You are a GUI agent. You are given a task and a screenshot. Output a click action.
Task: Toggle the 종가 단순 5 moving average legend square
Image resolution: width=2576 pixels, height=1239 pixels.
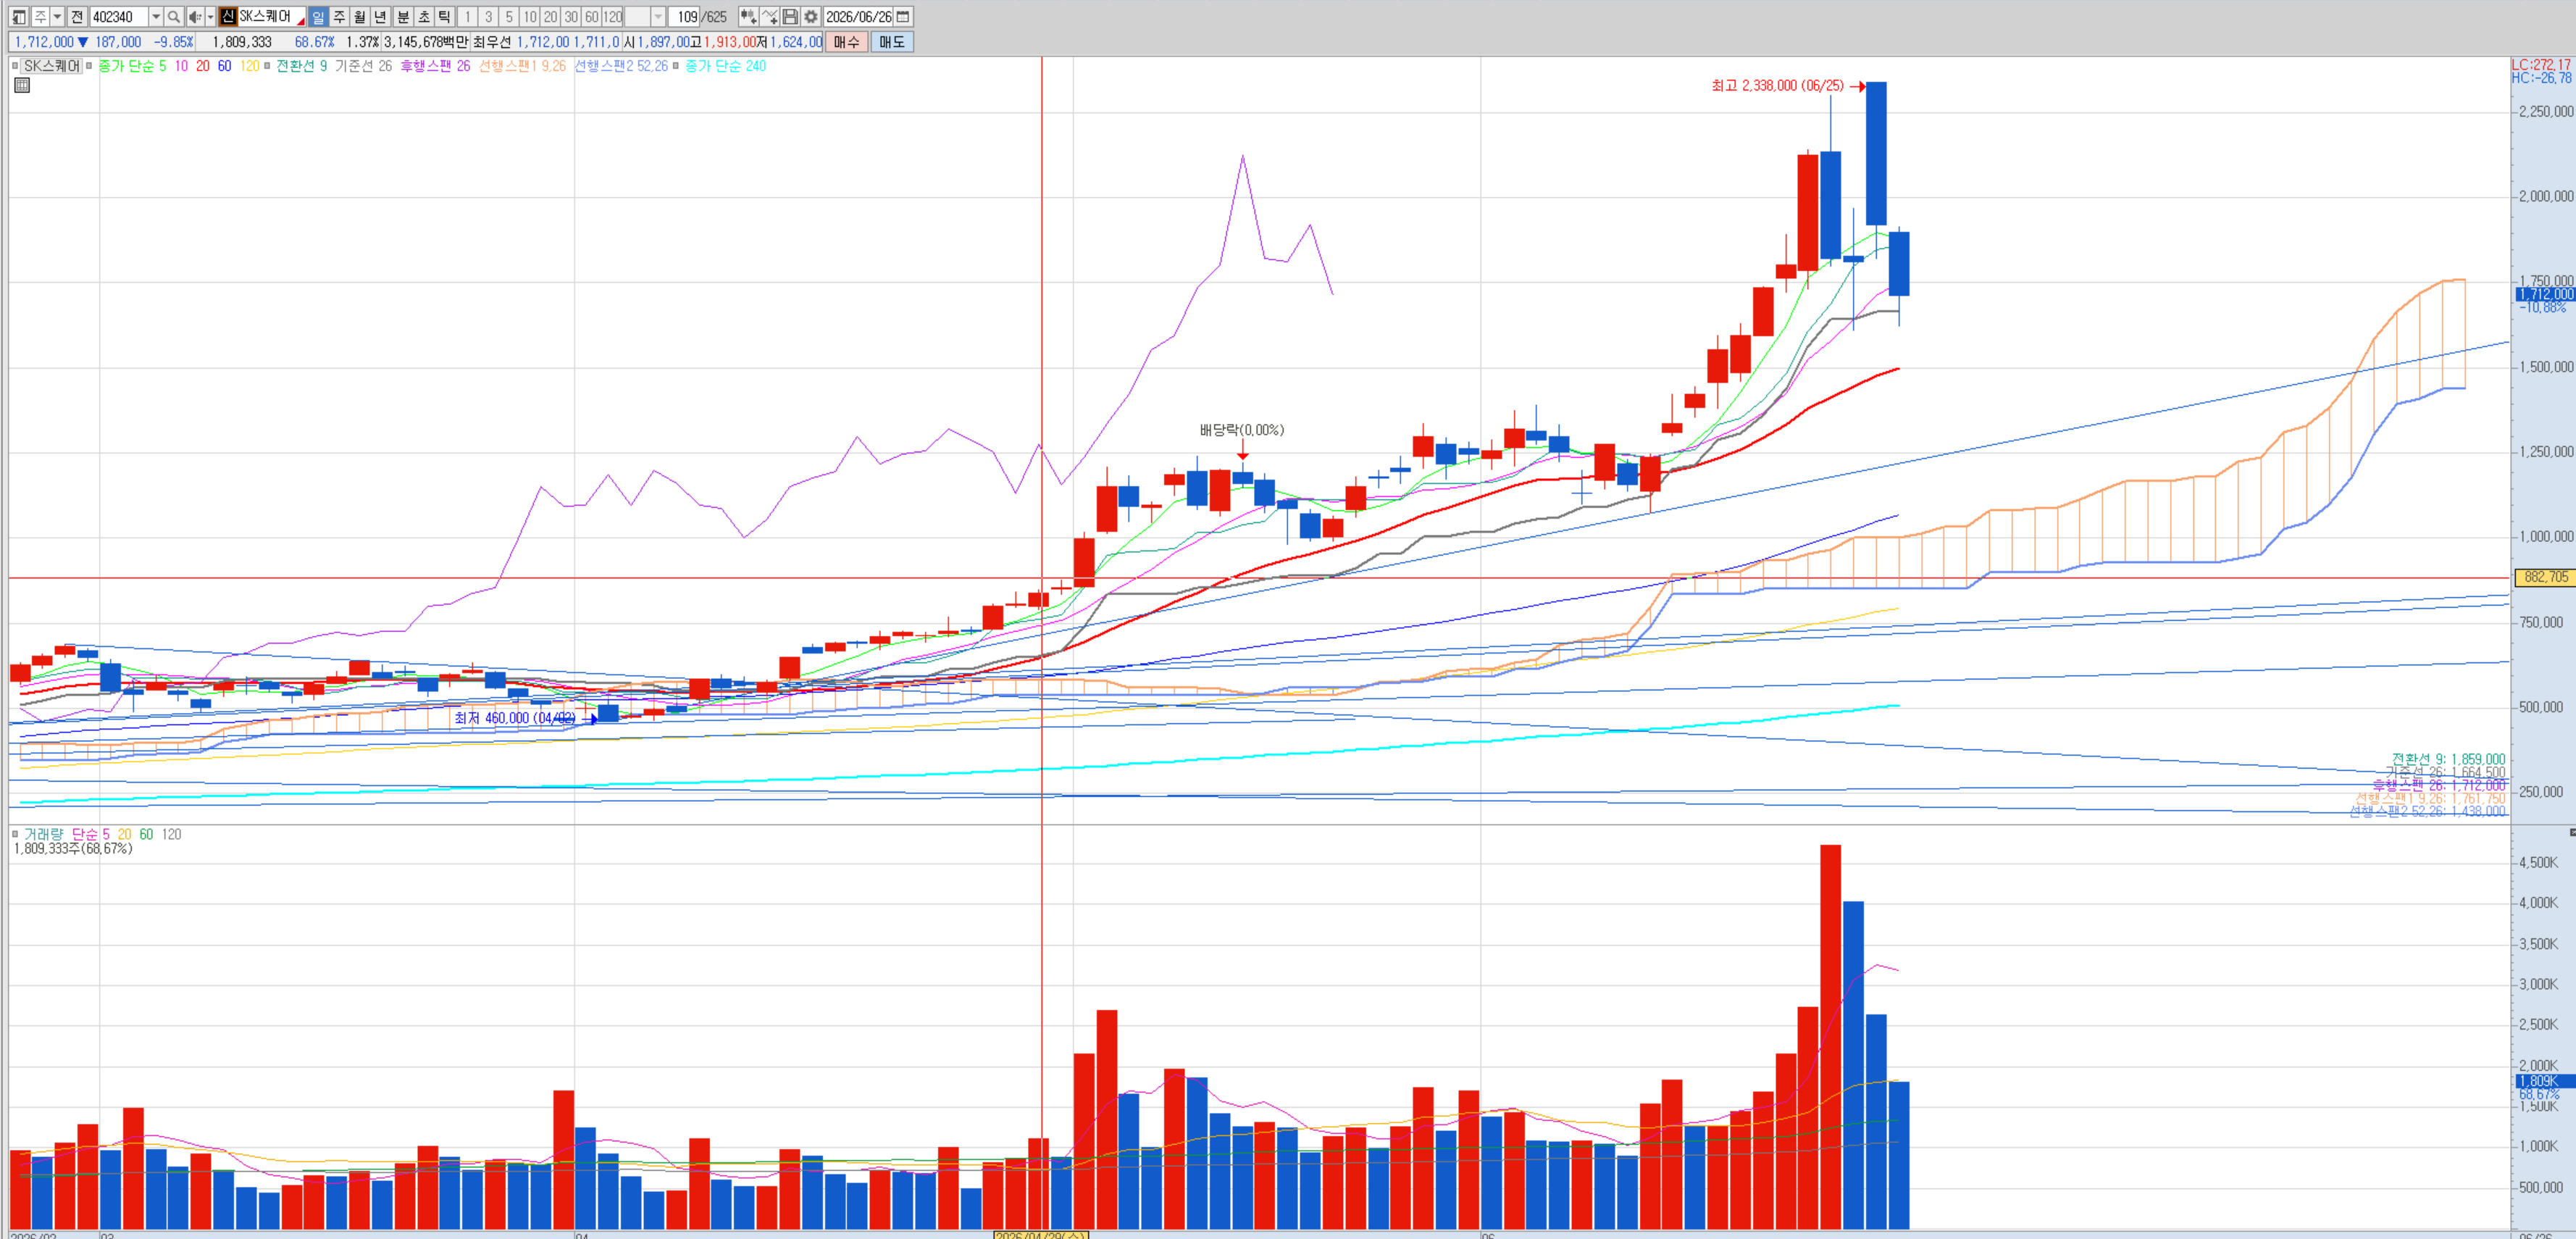[x=89, y=66]
